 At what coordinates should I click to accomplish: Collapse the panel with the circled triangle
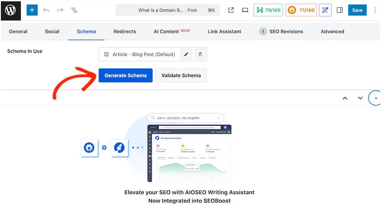pos(375,98)
